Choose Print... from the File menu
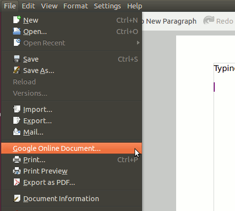 coord(72,160)
